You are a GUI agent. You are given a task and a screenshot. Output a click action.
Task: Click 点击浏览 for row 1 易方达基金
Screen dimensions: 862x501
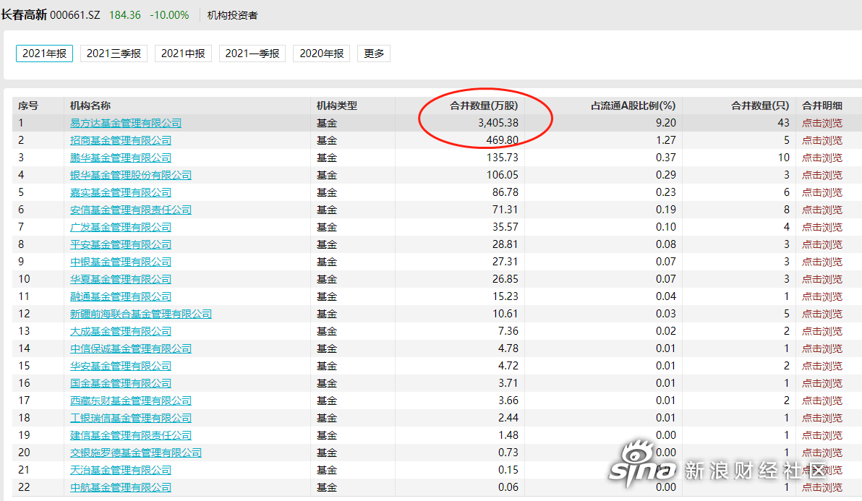pos(822,123)
